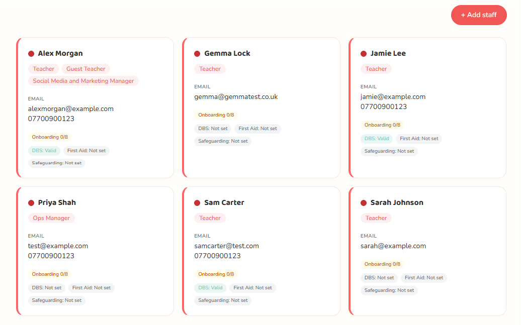Viewport: 521px width, 325px height.
Task: Click Priya Shah's First Aid: Not set badge
Action: point(92,288)
